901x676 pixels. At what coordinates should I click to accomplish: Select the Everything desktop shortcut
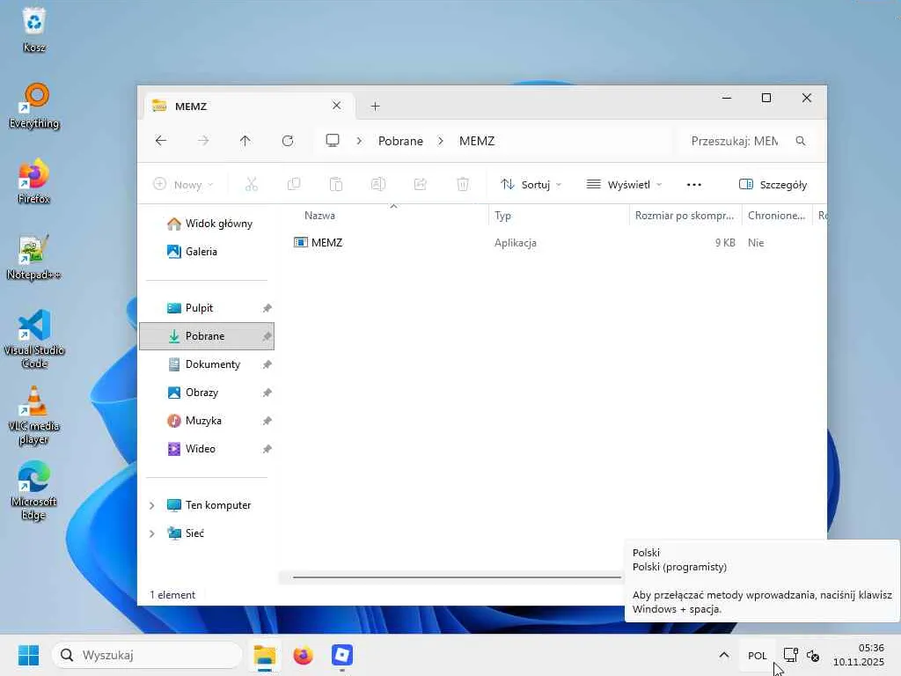click(x=34, y=107)
